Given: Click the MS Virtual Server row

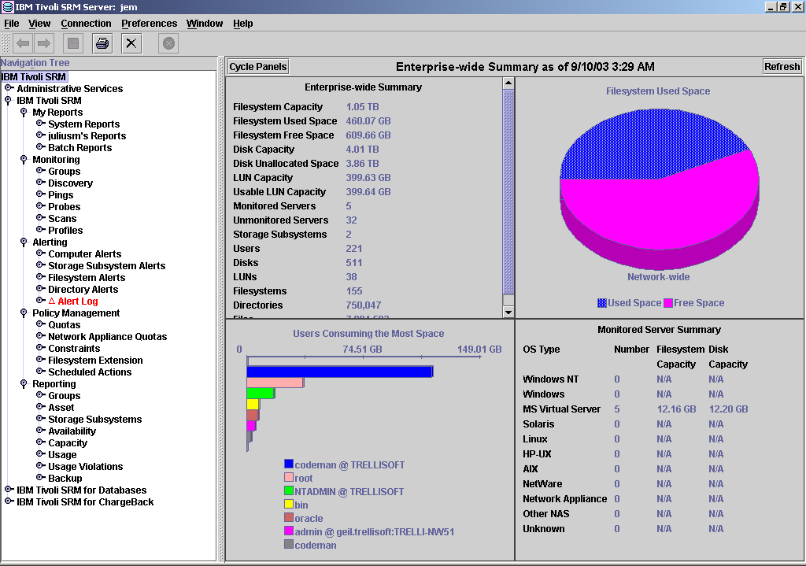Looking at the screenshot, I should [x=635, y=409].
